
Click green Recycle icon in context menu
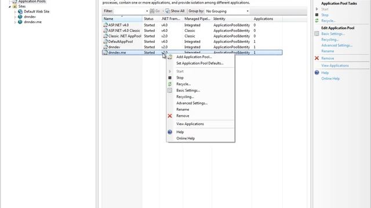point(170,84)
